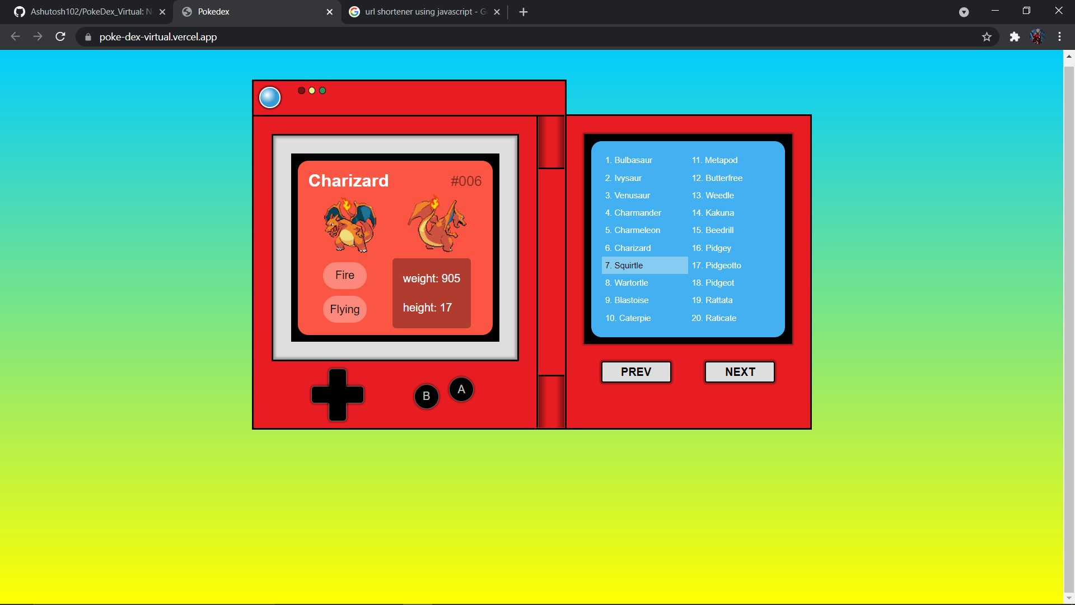Click the blue power lens on the Pokedex
The width and height of the screenshot is (1075, 605).
pyautogui.click(x=270, y=97)
